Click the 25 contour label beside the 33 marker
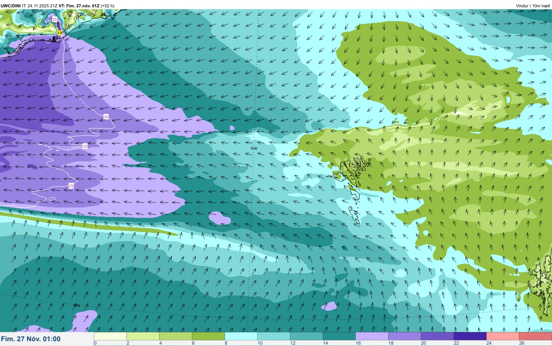 point(54,19)
